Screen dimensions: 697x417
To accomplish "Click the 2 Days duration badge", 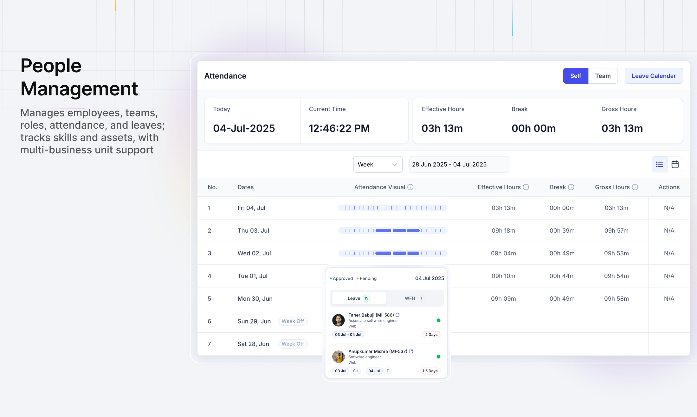I will pyautogui.click(x=431, y=334).
